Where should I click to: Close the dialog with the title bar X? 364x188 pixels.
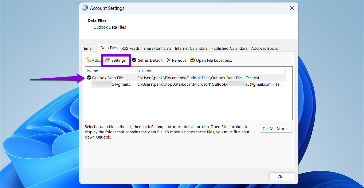pyautogui.click(x=292, y=8)
